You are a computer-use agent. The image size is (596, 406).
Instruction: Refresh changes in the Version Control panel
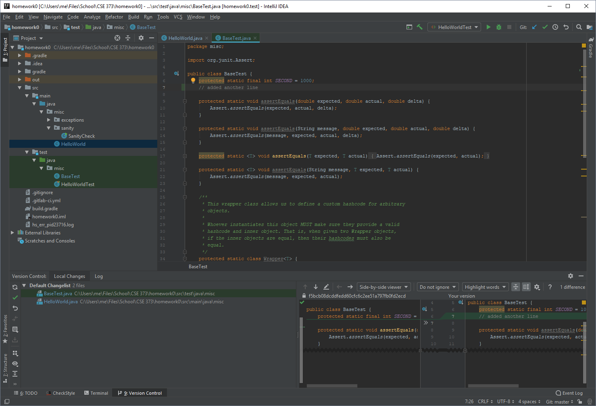pyautogui.click(x=15, y=287)
